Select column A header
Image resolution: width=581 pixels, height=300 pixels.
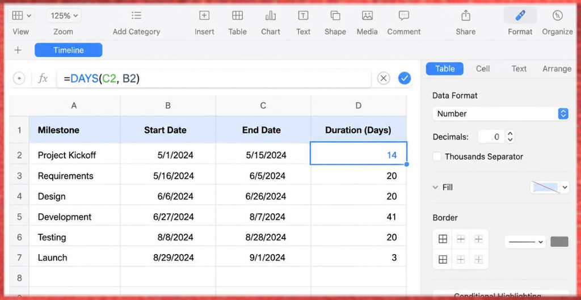click(74, 106)
